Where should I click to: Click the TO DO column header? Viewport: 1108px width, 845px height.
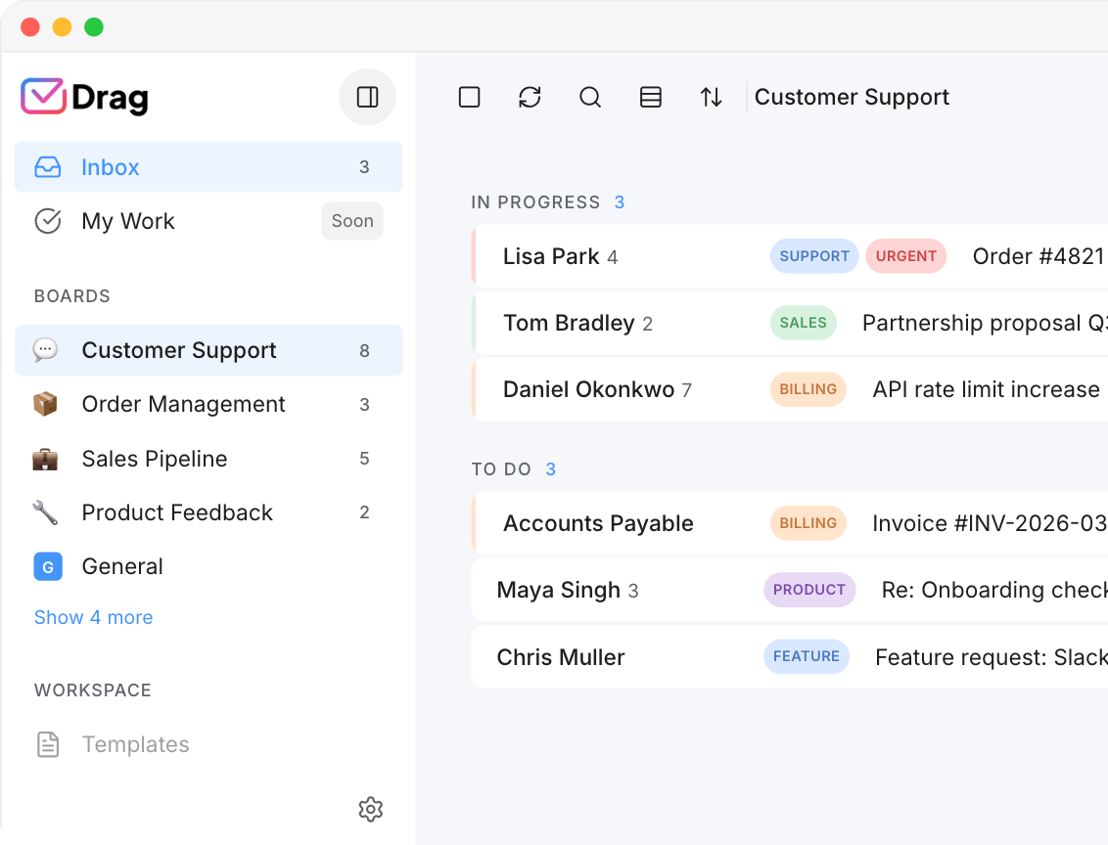(x=501, y=468)
